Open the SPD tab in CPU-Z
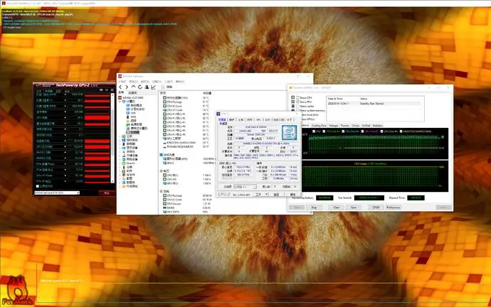 coord(258,119)
